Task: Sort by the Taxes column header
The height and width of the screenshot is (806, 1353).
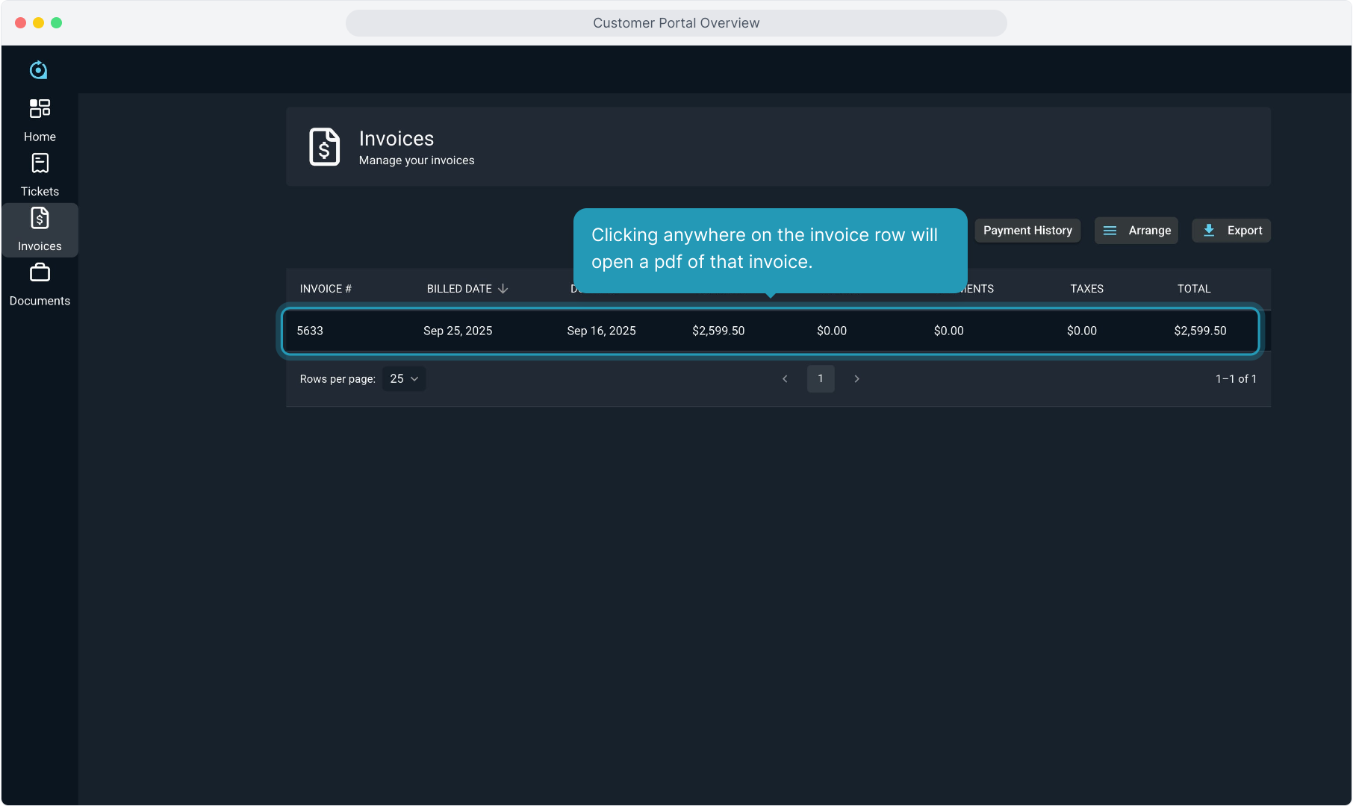Action: pos(1086,289)
